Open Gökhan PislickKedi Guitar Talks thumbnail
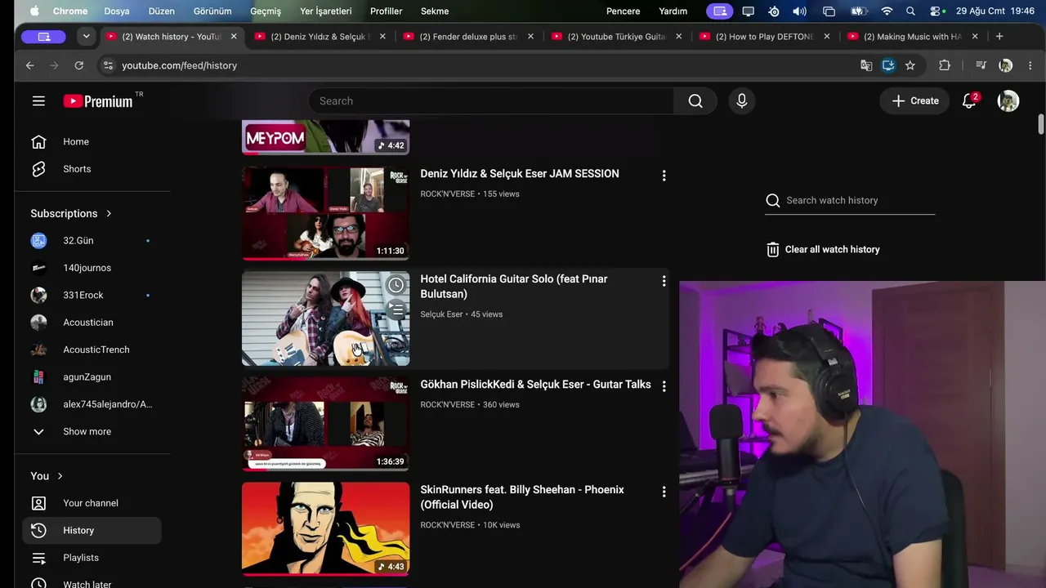 coord(325,423)
